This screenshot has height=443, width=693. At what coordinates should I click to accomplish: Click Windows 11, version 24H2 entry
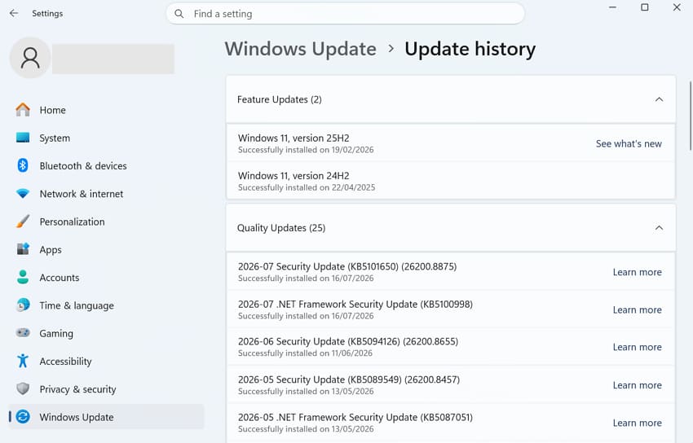451,181
